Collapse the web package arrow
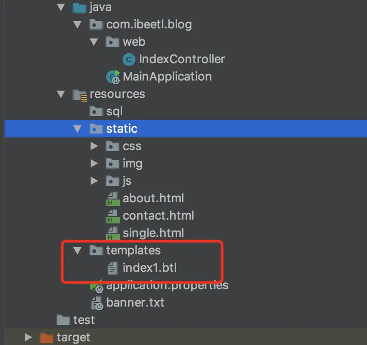The height and width of the screenshot is (345, 367). [94, 42]
